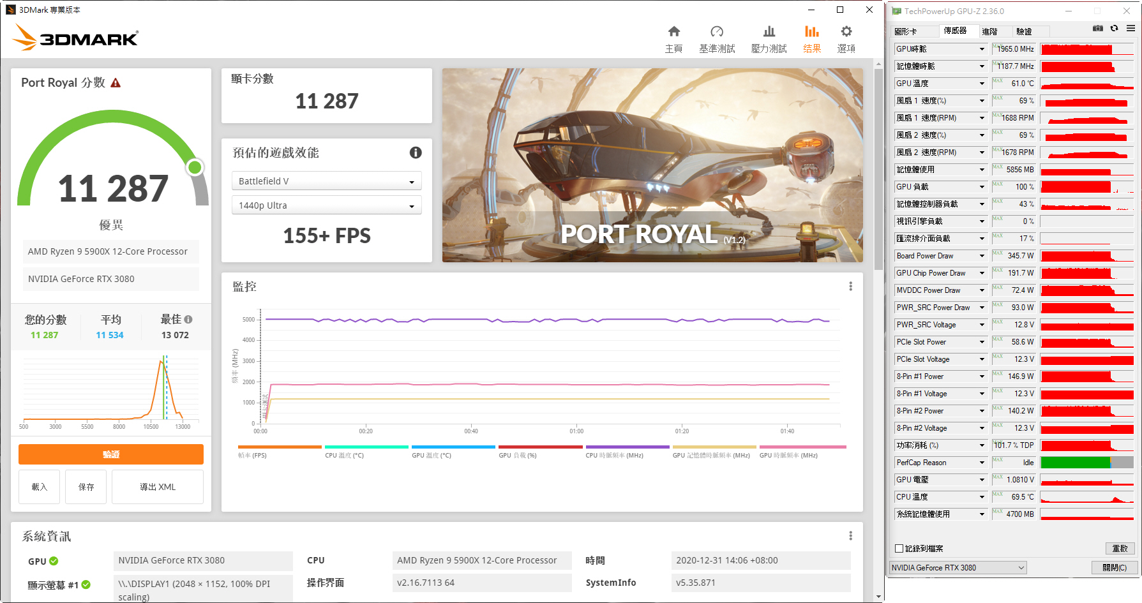
Task: Click the info icon in 預估的遊戲效能
Action: 416,153
